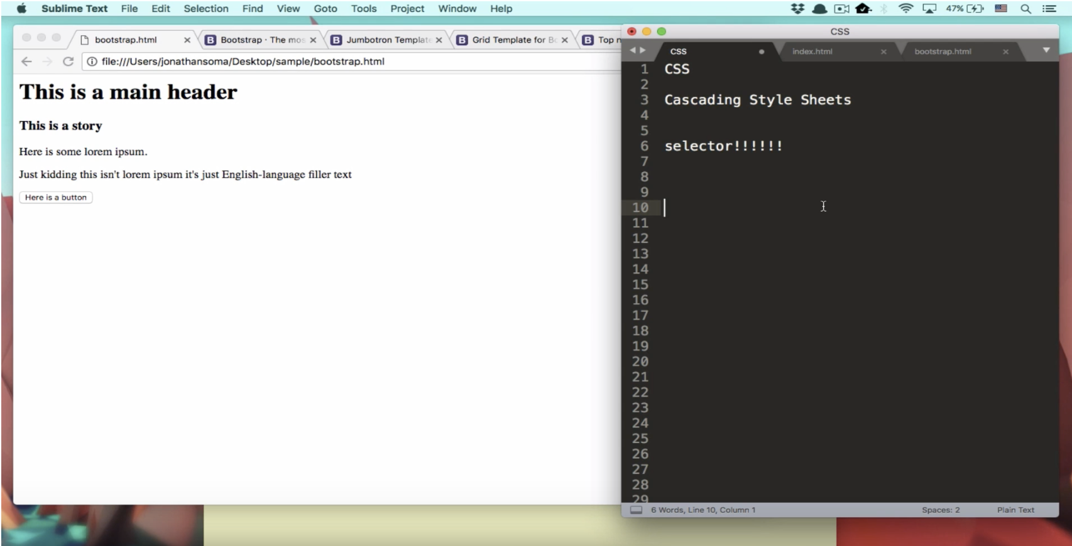Click the browser address bar URL
This screenshot has height=546, width=1072.
point(243,62)
